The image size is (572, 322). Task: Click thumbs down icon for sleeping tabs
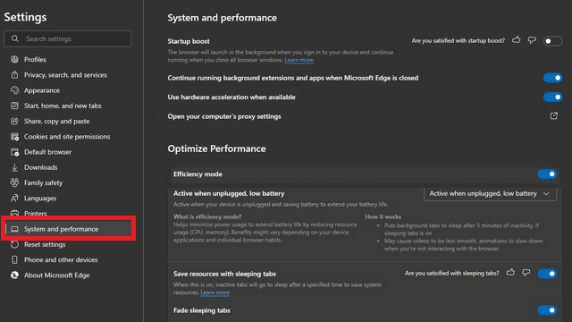(x=526, y=273)
